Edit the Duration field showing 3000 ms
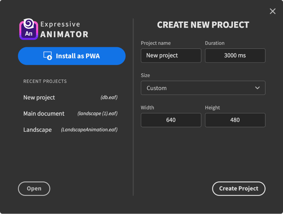Image resolution: width=283 pixels, height=214 pixels. (235, 56)
